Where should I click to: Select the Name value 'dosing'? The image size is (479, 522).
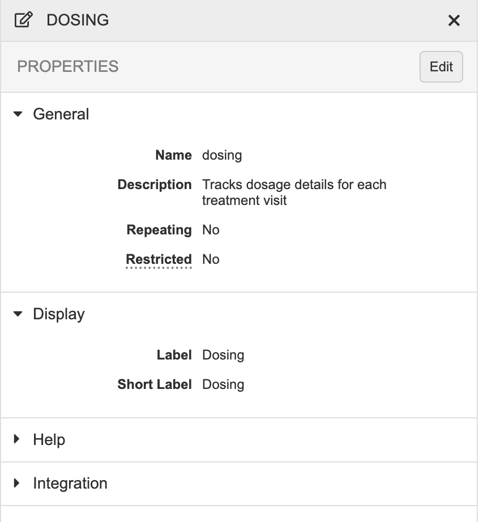pos(222,156)
